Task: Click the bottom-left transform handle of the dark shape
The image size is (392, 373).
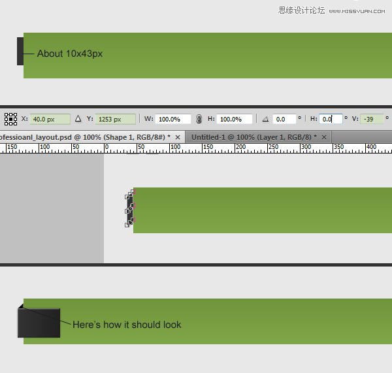Action: tap(127, 225)
